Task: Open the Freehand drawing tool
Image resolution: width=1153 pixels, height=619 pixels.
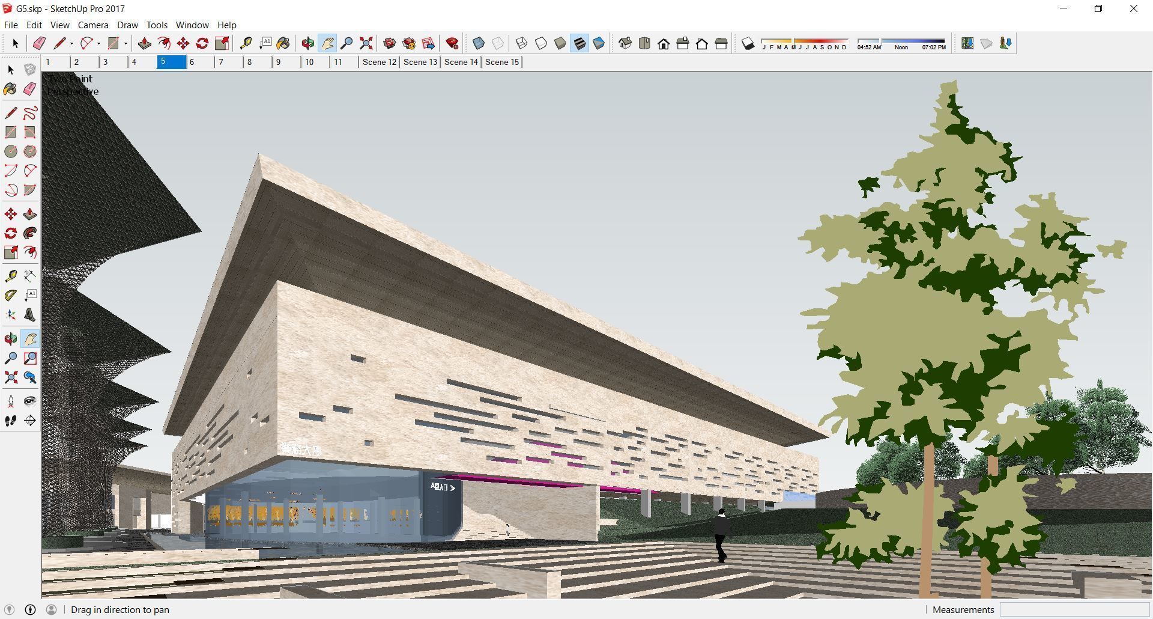Action: [30, 113]
